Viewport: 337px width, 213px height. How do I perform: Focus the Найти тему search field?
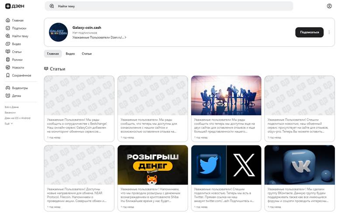click(x=169, y=6)
